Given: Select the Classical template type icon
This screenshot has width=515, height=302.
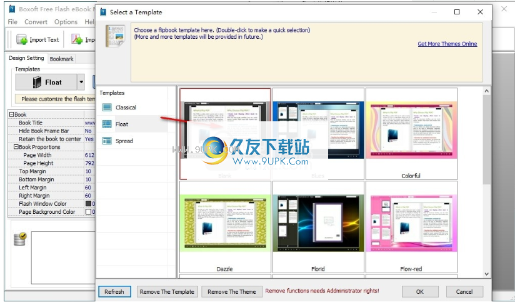Looking at the screenshot, I should [x=107, y=107].
